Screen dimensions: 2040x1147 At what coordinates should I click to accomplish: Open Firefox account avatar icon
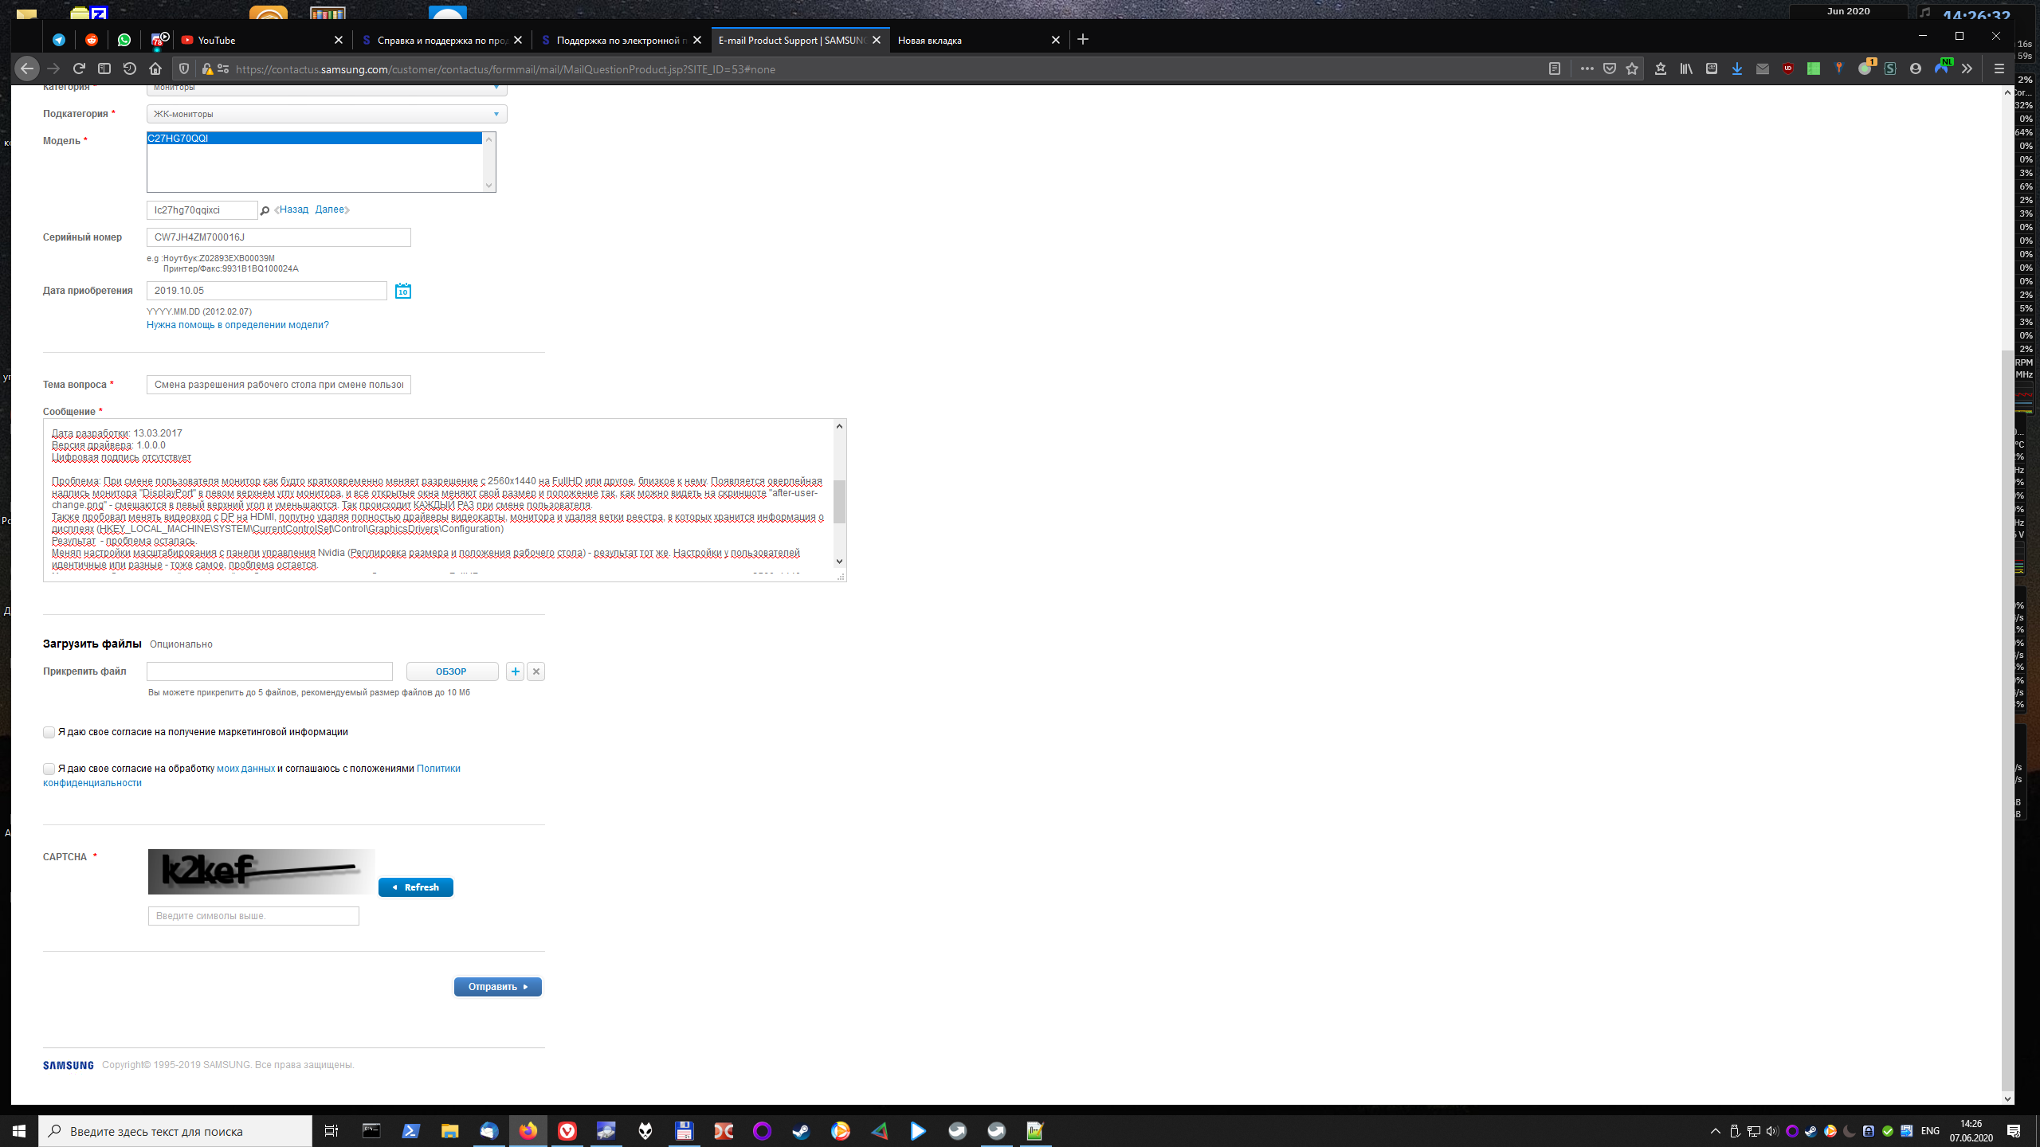[1916, 69]
